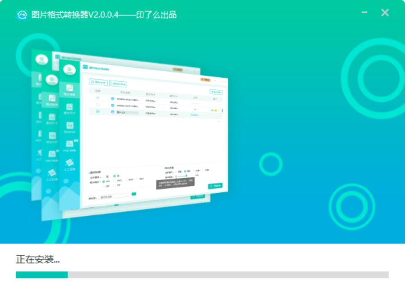
Task: Click the teal 开始转换 (Start Convert) button
Action: click(215, 186)
